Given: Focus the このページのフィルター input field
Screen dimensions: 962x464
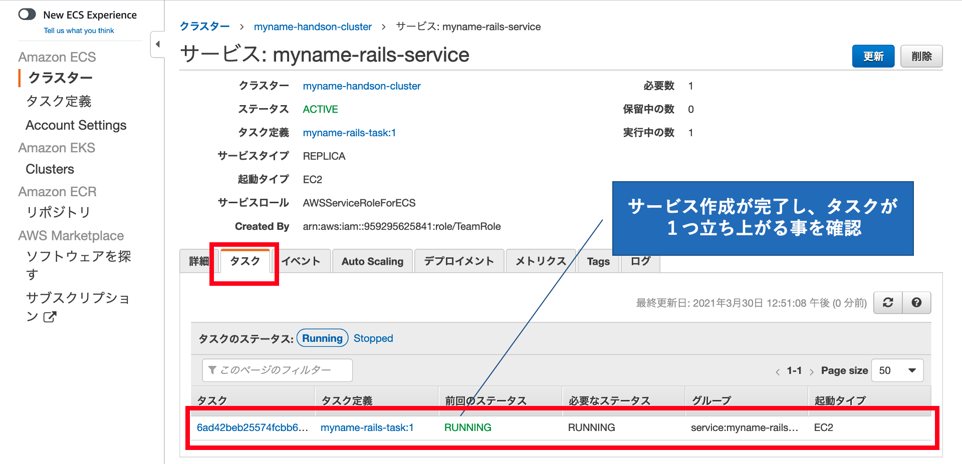Looking at the screenshot, I should pos(277,370).
